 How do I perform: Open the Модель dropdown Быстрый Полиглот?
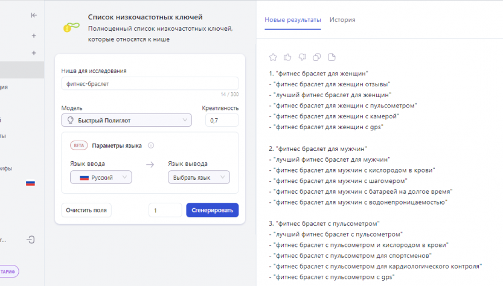click(126, 121)
